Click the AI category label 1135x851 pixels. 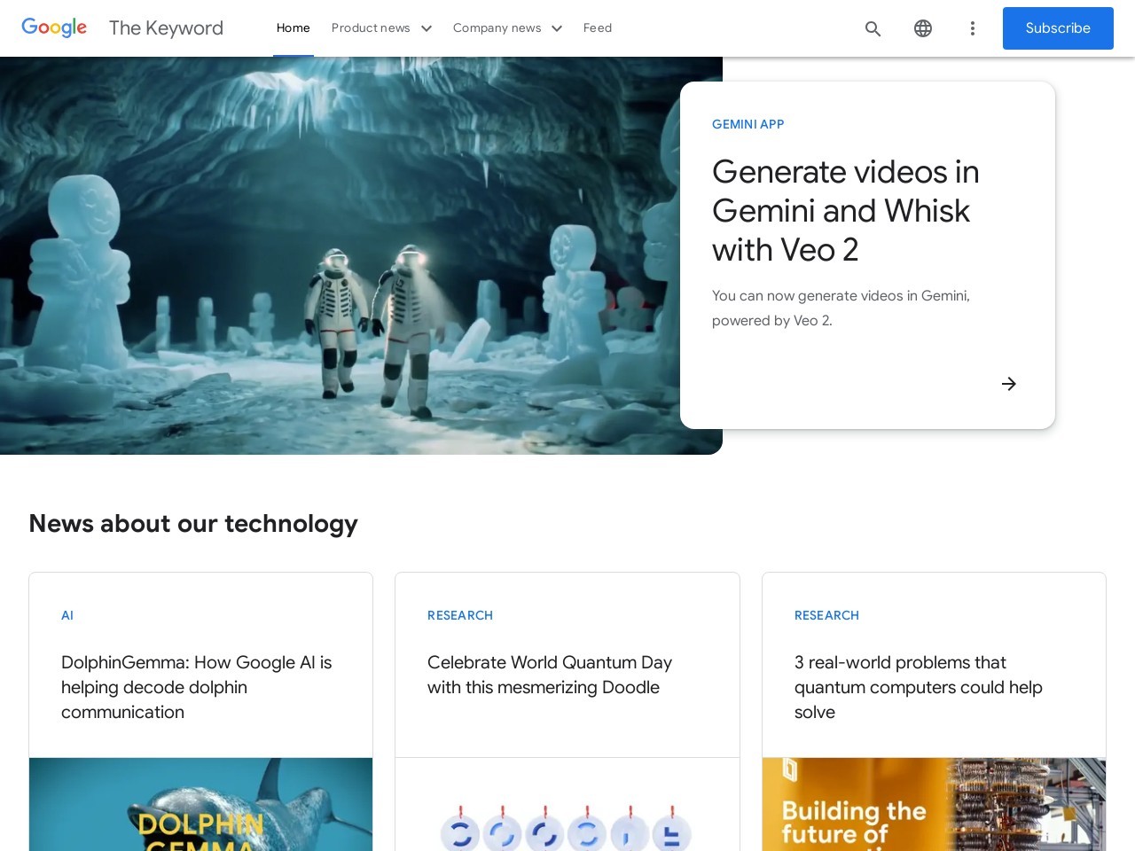tap(67, 615)
